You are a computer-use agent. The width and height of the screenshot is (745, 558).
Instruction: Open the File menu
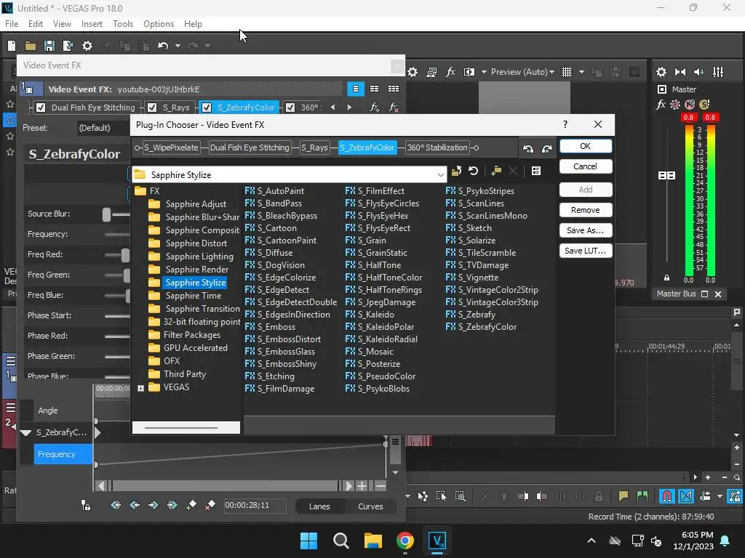[x=12, y=24]
